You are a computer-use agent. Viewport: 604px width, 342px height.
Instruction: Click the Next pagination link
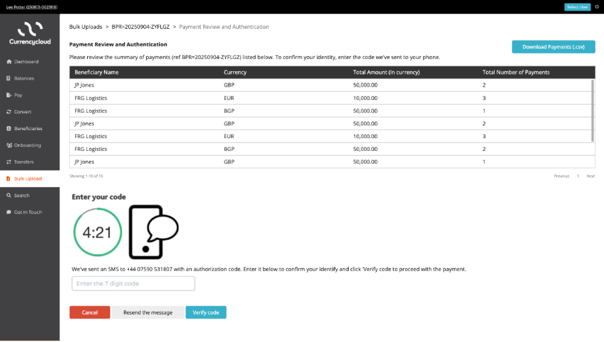click(x=591, y=176)
